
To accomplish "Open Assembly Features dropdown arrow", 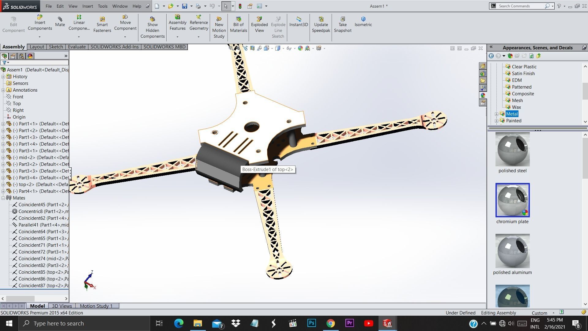I will pyautogui.click(x=178, y=37).
